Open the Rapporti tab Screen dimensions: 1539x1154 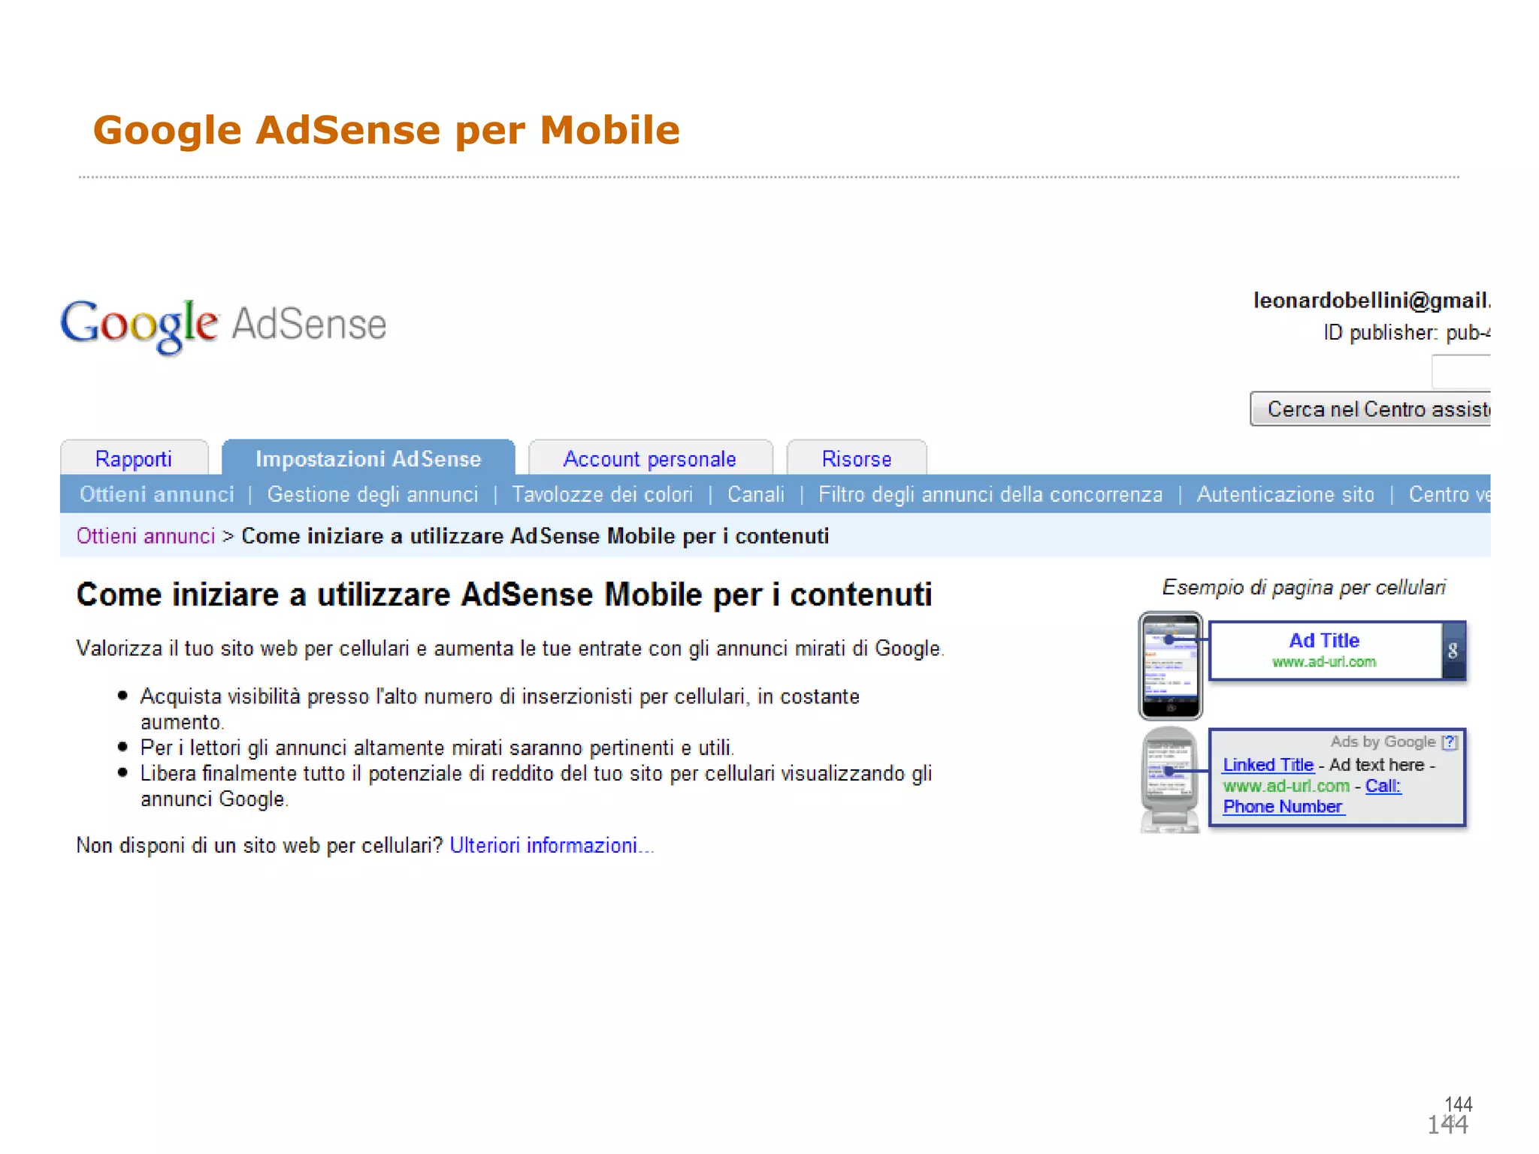point(134,458)
